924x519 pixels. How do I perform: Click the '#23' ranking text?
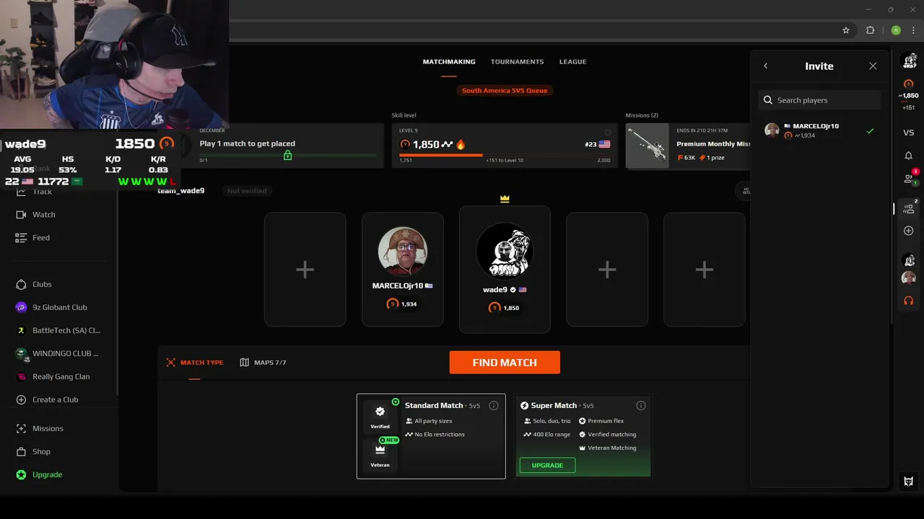pos(590,144)
